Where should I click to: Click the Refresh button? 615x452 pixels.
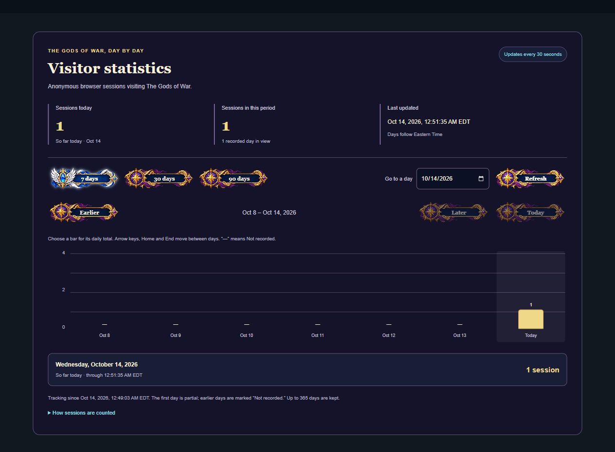point(530,179)
